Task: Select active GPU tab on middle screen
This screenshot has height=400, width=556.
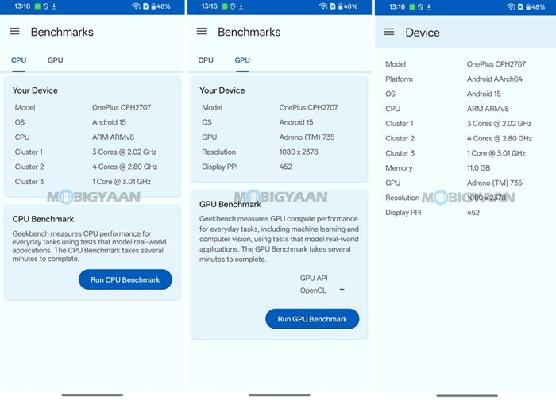Action: 242,60
